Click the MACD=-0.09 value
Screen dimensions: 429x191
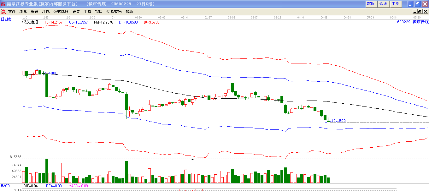tap(78, 186)
